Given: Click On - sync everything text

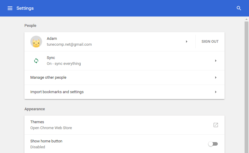Looking at the screenshot, I should tap(64, 64).
